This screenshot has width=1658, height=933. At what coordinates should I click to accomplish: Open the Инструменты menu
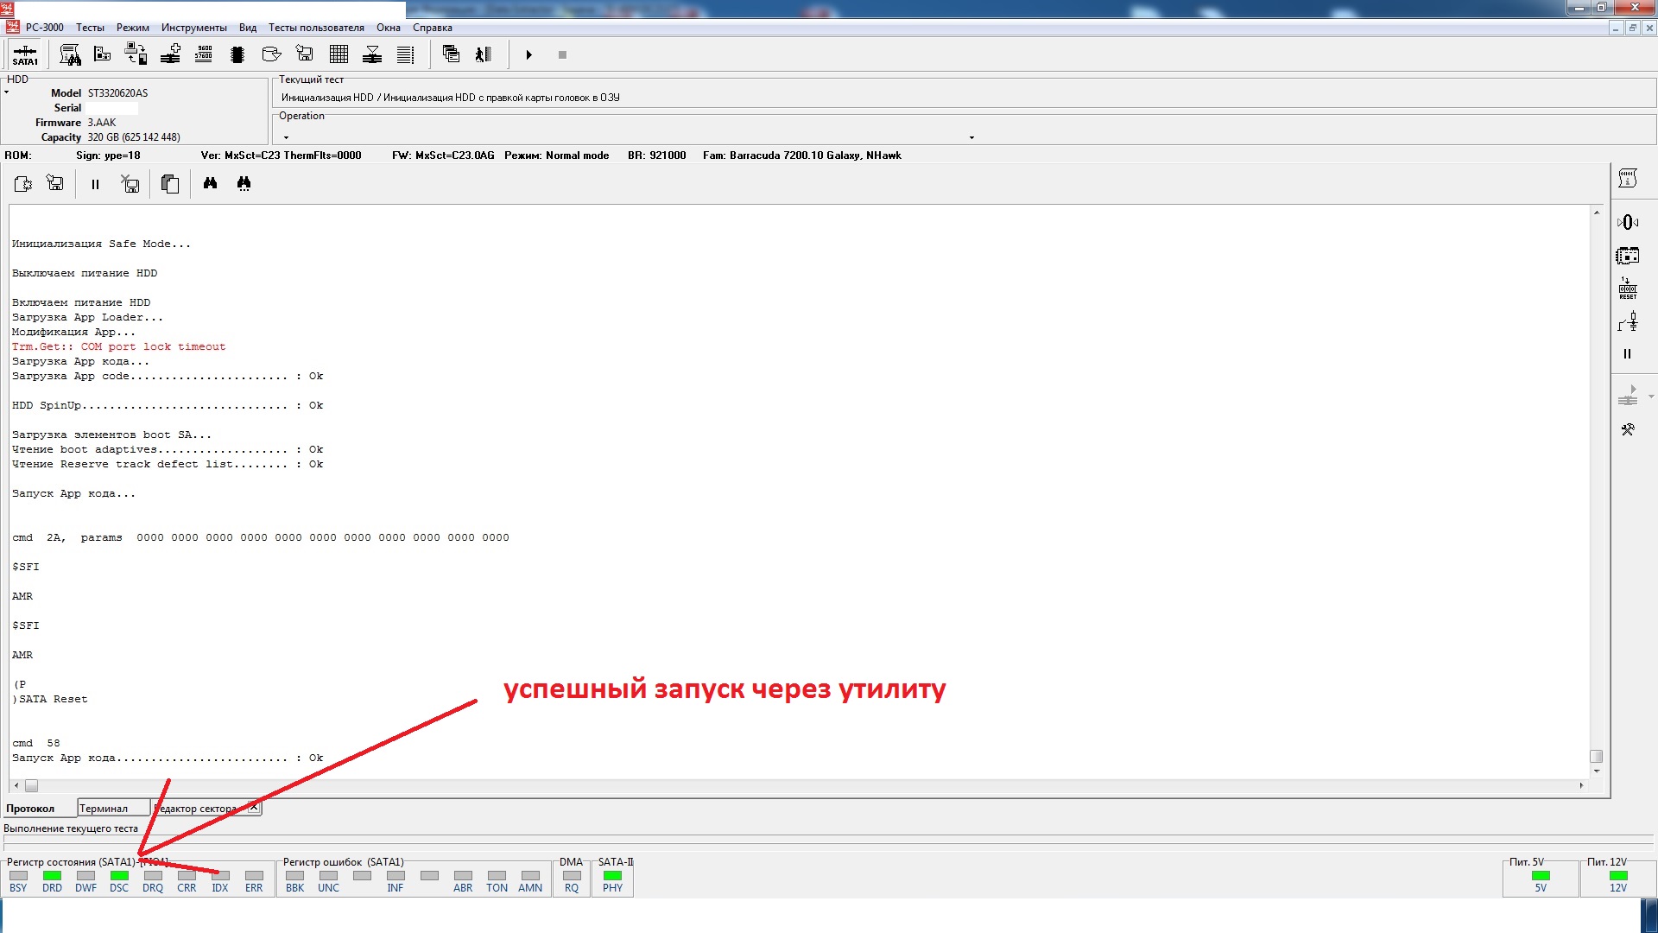pos(193,28)
